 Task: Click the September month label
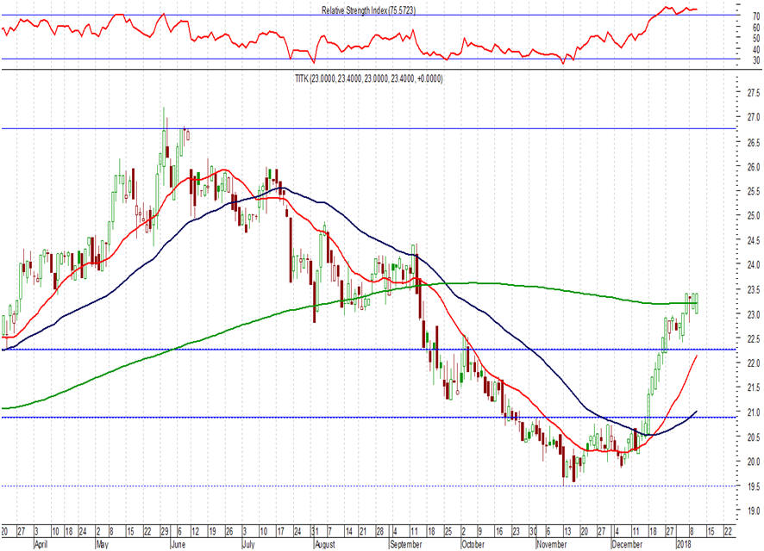[406, 545]
